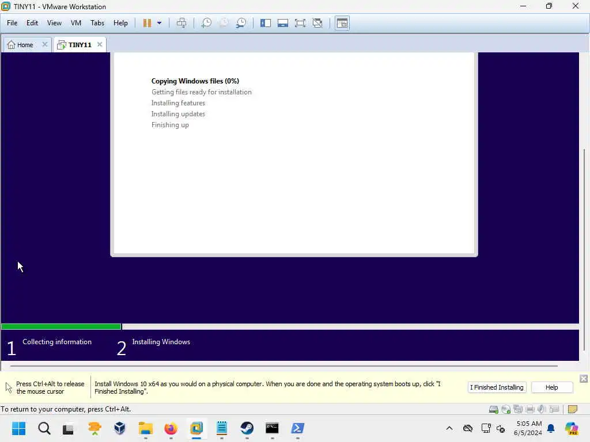Expand the hidden system tray icons chevron
The width and height of the screenshot is (590, 442).
449,428
